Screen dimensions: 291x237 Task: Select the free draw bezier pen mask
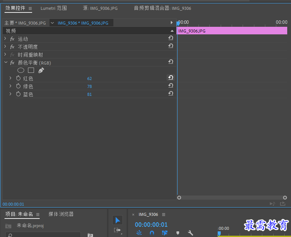41,71
